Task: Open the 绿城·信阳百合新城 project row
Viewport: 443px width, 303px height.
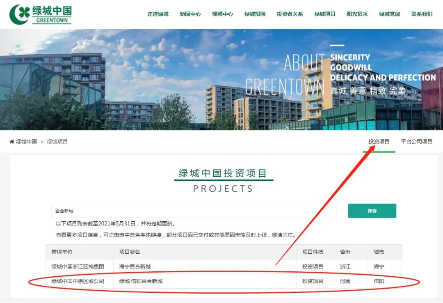Action: click(x=224, y=281)
